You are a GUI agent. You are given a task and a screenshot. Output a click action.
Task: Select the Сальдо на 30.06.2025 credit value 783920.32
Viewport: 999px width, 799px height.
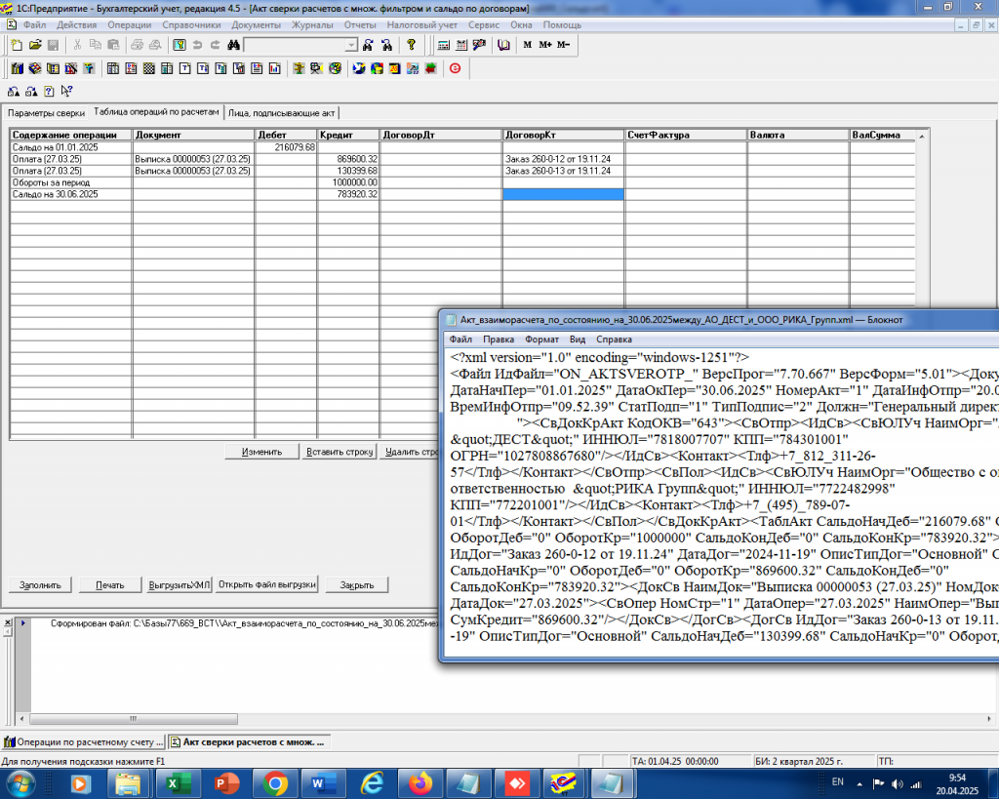click(348, 194)
